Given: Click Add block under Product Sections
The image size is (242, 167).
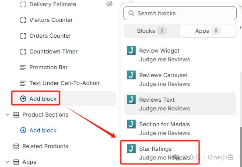Looking at the screenshot, I should [x=38, y=130].
